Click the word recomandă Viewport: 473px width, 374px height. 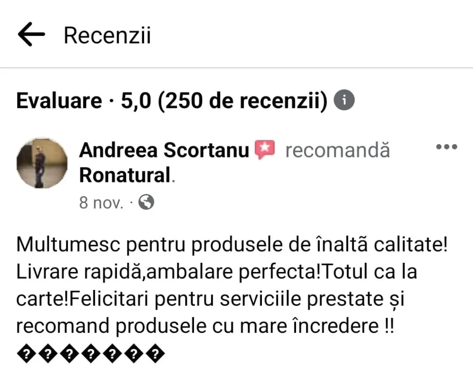pyautogui.click(x=338, y=151)
